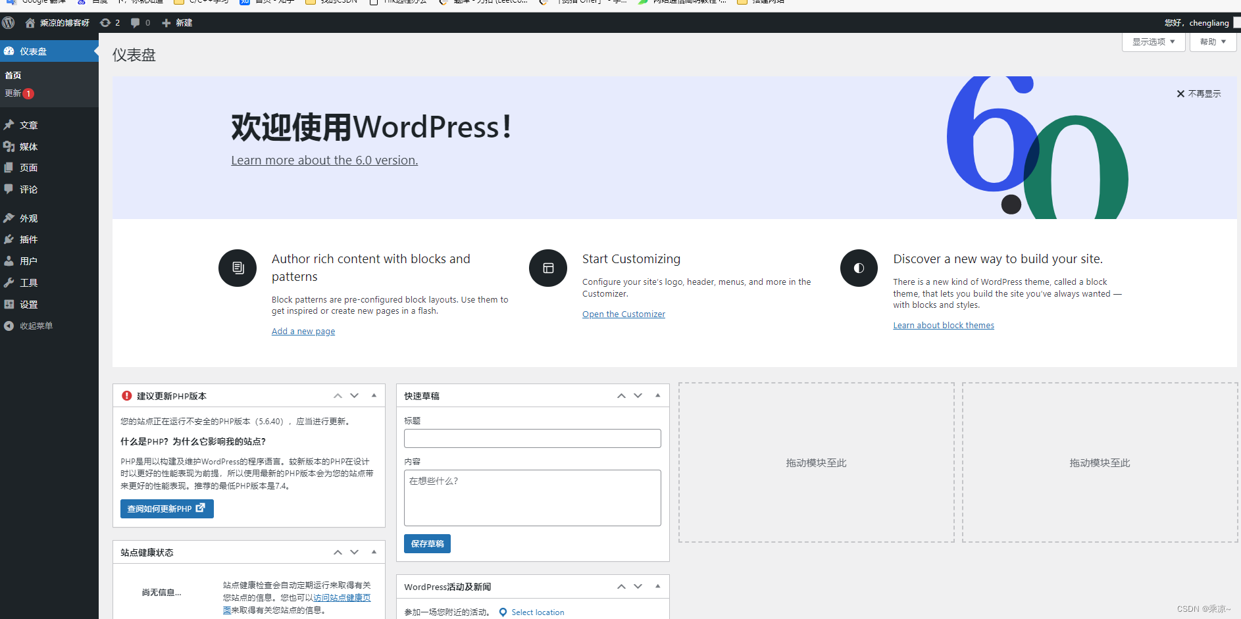Image resolution: width=1241 pixels, height=619 pixels.
Task: Click the pushpin icon for Posts (文章)
Action: tap(9, 125)
